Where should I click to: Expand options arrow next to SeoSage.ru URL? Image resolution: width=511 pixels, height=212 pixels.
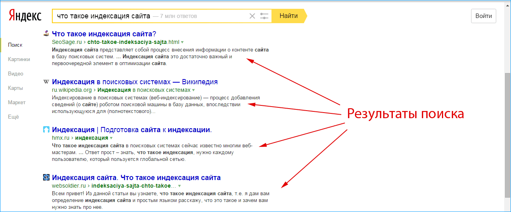point(182,42)
